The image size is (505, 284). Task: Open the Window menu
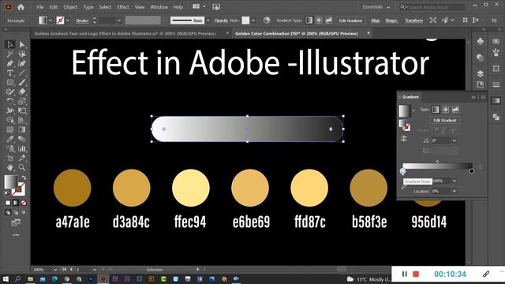tap(159, 7)
